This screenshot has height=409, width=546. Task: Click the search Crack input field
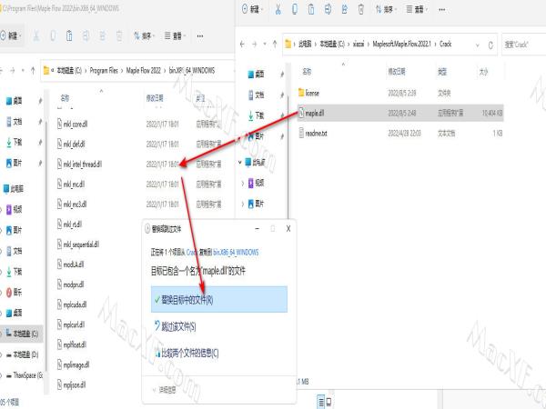pos(524,45)
